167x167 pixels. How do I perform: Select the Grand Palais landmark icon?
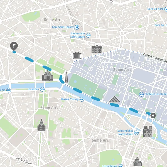[x=48, y=76]
